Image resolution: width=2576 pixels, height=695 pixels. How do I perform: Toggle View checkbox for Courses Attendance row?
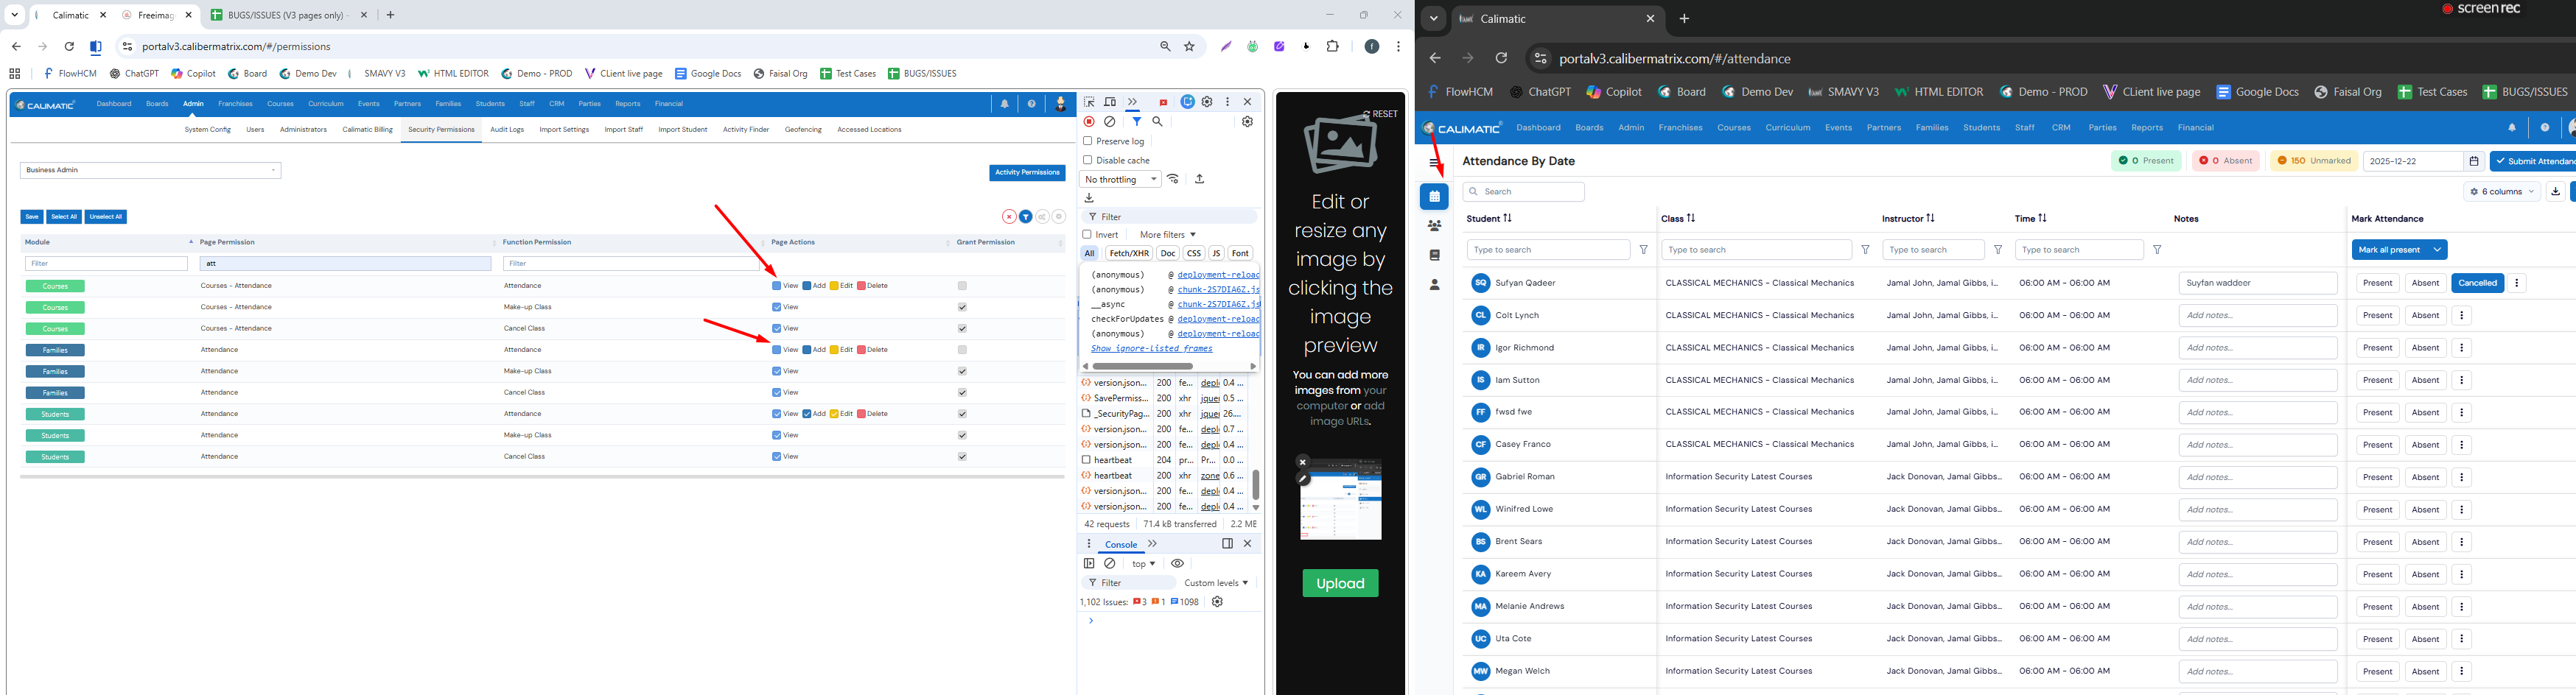click(x=777, y=286)
